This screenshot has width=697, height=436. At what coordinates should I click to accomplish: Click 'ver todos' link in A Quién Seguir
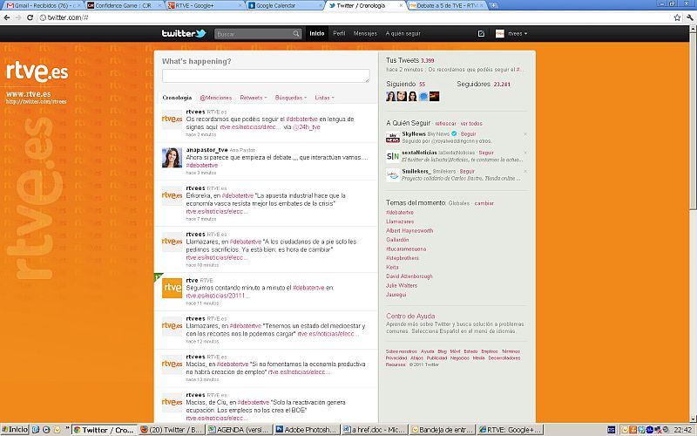tap(471, 123)
